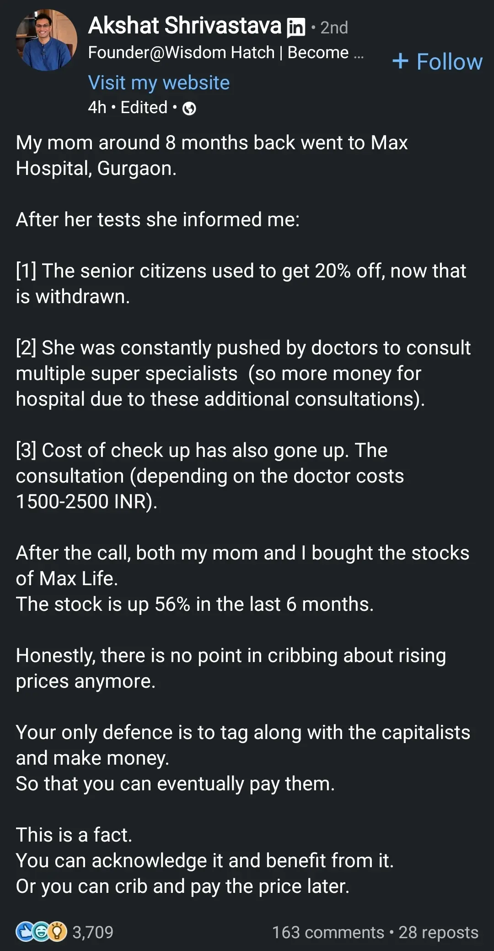Screen dimensions: 494x951
Task: Open Akshat Shrivastava's name link
Action: click(x=184, y=26)
